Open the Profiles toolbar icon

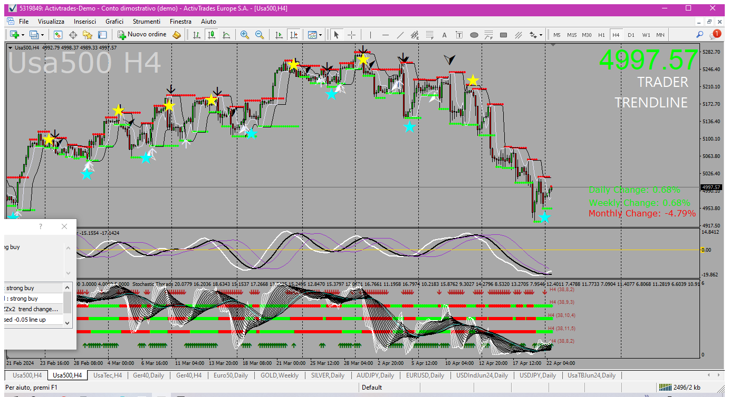pos(34,35)
